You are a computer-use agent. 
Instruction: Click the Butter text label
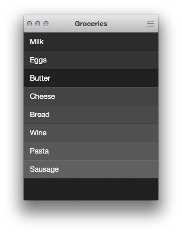tap(40, 78)
